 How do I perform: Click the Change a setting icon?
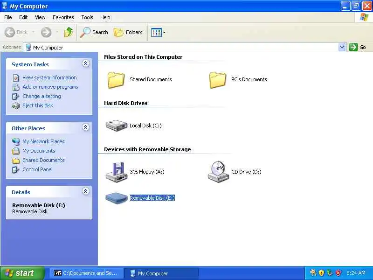16,97
